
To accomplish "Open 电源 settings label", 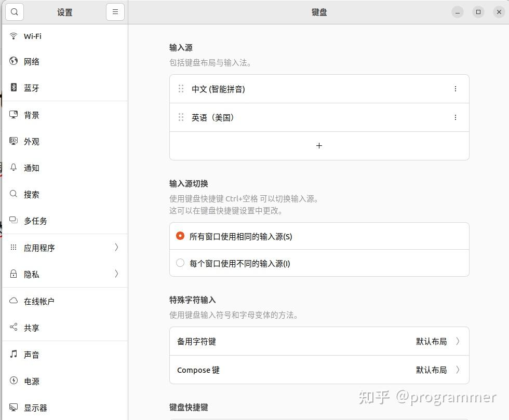I will click(x=32, y=381).
